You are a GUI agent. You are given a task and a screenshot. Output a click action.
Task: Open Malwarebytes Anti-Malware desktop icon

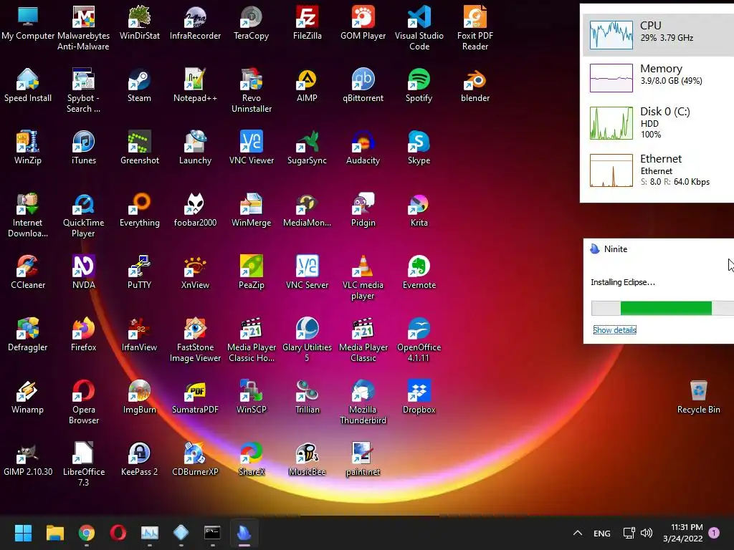pyautogui.click(x=83, y=28)
